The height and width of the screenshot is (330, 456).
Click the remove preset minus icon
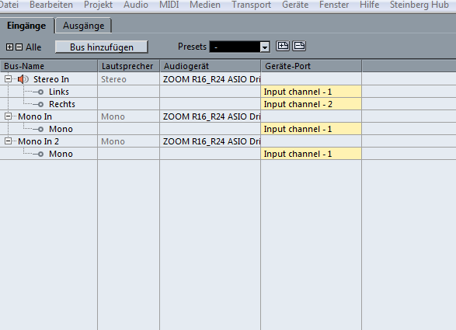click(299, 46)
